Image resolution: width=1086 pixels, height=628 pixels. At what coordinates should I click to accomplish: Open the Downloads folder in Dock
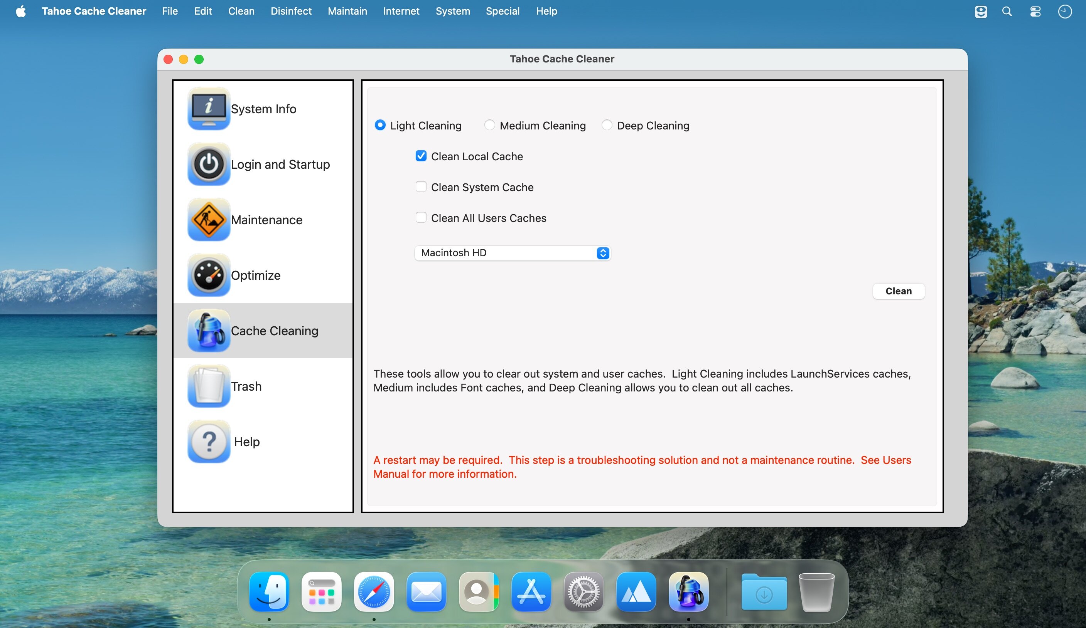[x=764, y=592]
